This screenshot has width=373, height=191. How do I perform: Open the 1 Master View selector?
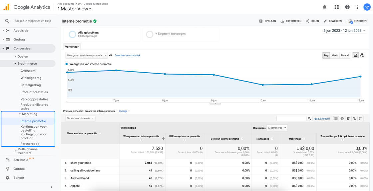point(75,9)
